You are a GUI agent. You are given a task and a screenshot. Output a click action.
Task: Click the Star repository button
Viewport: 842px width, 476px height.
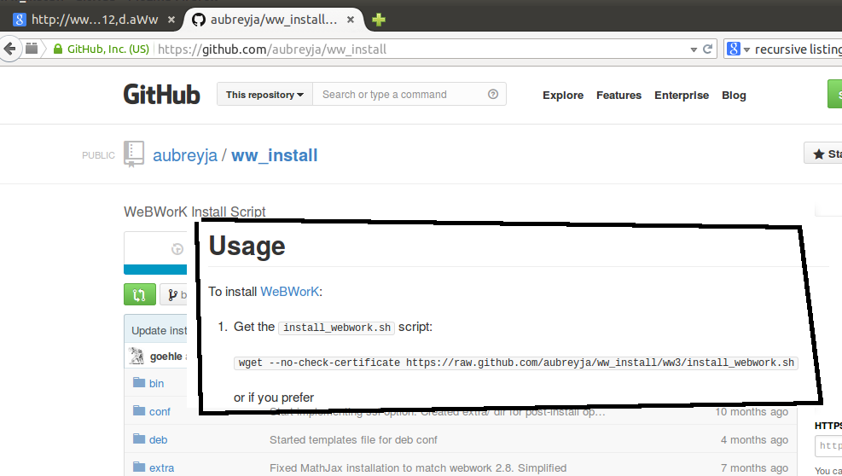pyautogui.click(x=823, y=154)
